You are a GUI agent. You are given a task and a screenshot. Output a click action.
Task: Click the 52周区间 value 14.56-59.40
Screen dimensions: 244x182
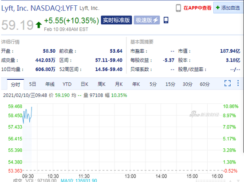[x=109, y=69]
